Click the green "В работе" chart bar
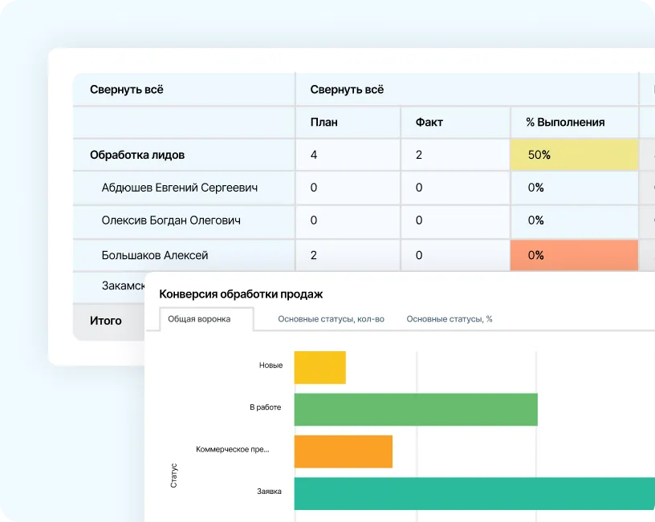655x522 pixels. (415, 409)
